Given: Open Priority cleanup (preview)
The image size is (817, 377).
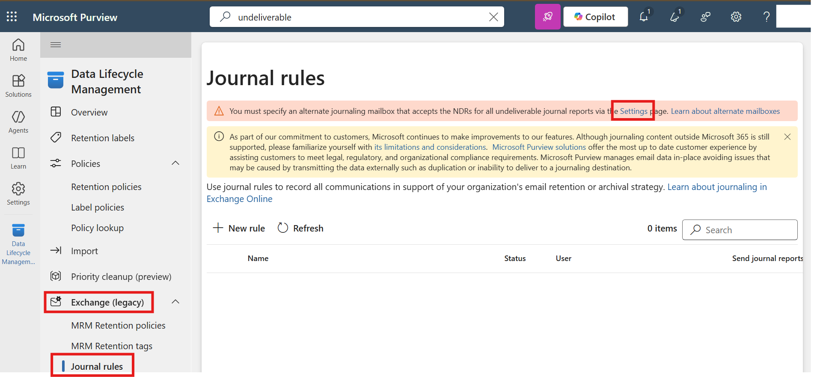Looking at the screenshot, I should coord(121,277).
